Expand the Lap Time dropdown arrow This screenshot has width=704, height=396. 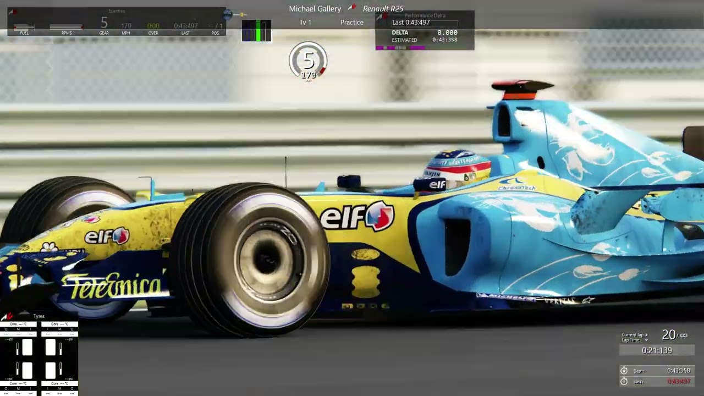tap(646, 340)
